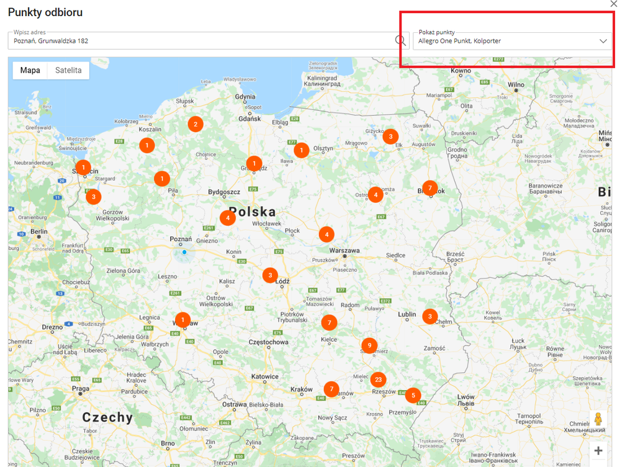Open the cluster marker showing 23 points
Screen dimensions: 620x467
[x=378, y=379]
